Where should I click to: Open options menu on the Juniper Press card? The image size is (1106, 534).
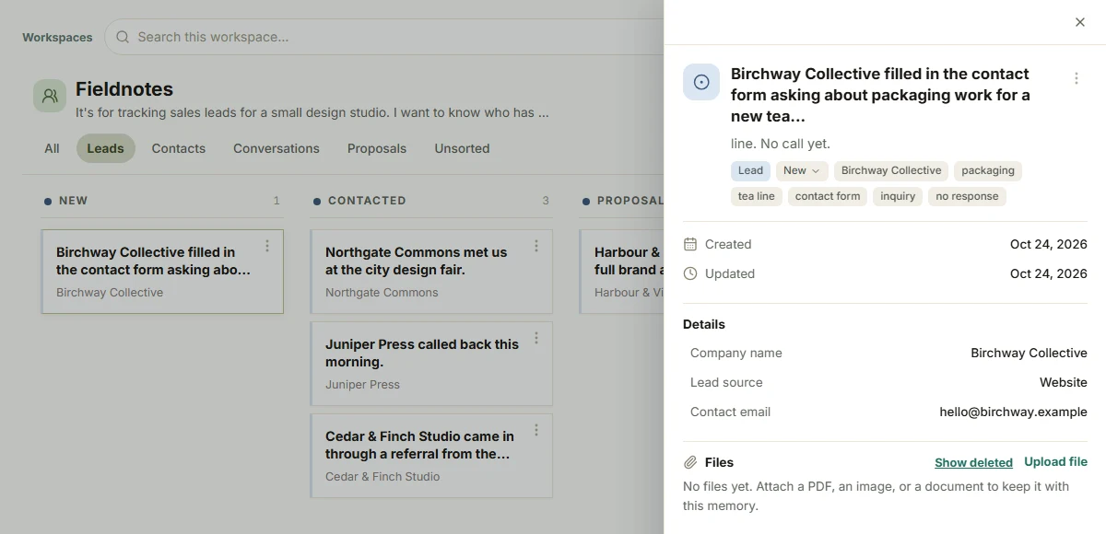pos(536,338)
